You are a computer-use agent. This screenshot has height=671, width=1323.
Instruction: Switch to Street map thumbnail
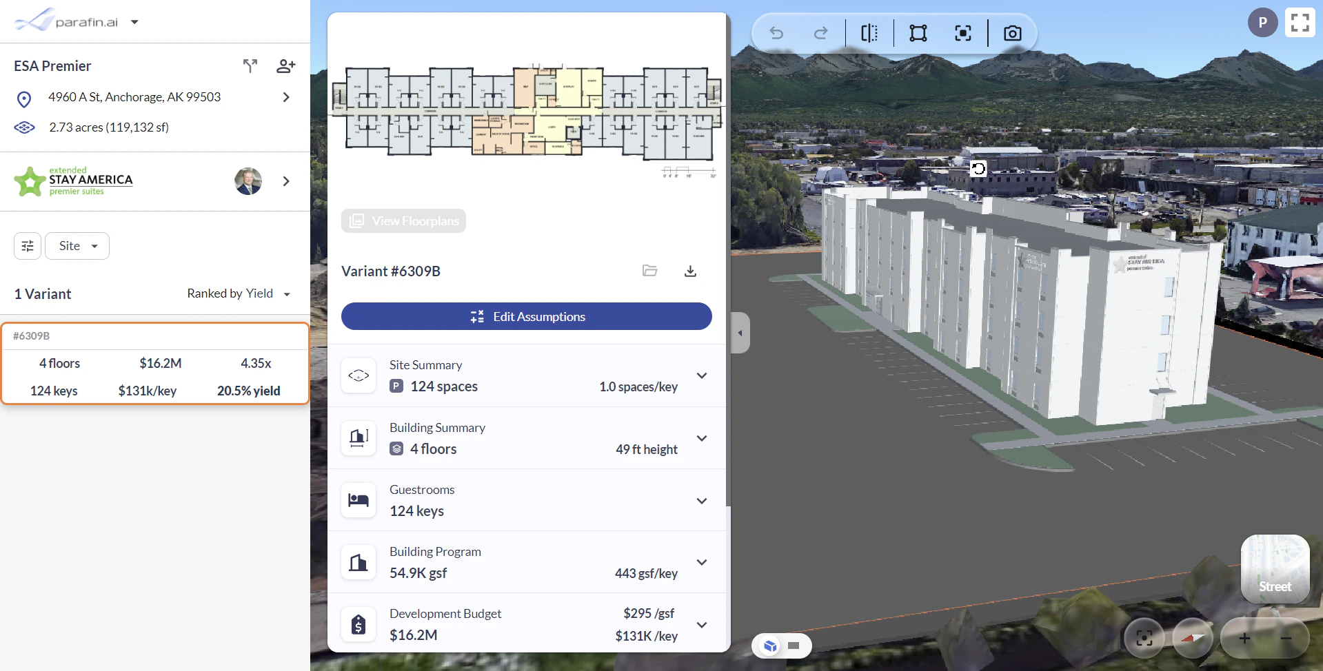(1275, 568)
